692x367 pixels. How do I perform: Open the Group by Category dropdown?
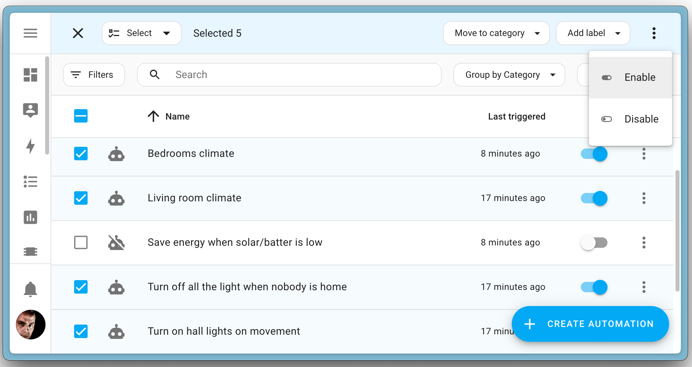coord(509,75)
